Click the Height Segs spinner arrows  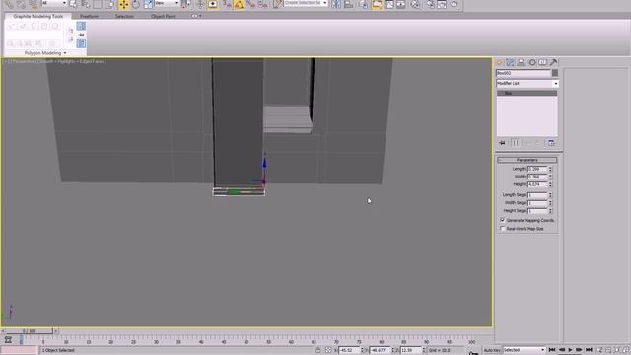(x=550, y=211)
